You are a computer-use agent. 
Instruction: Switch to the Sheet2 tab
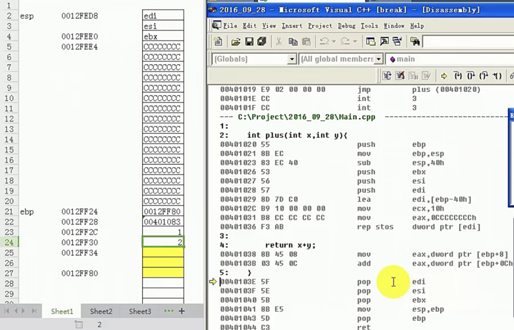[101, 311]
